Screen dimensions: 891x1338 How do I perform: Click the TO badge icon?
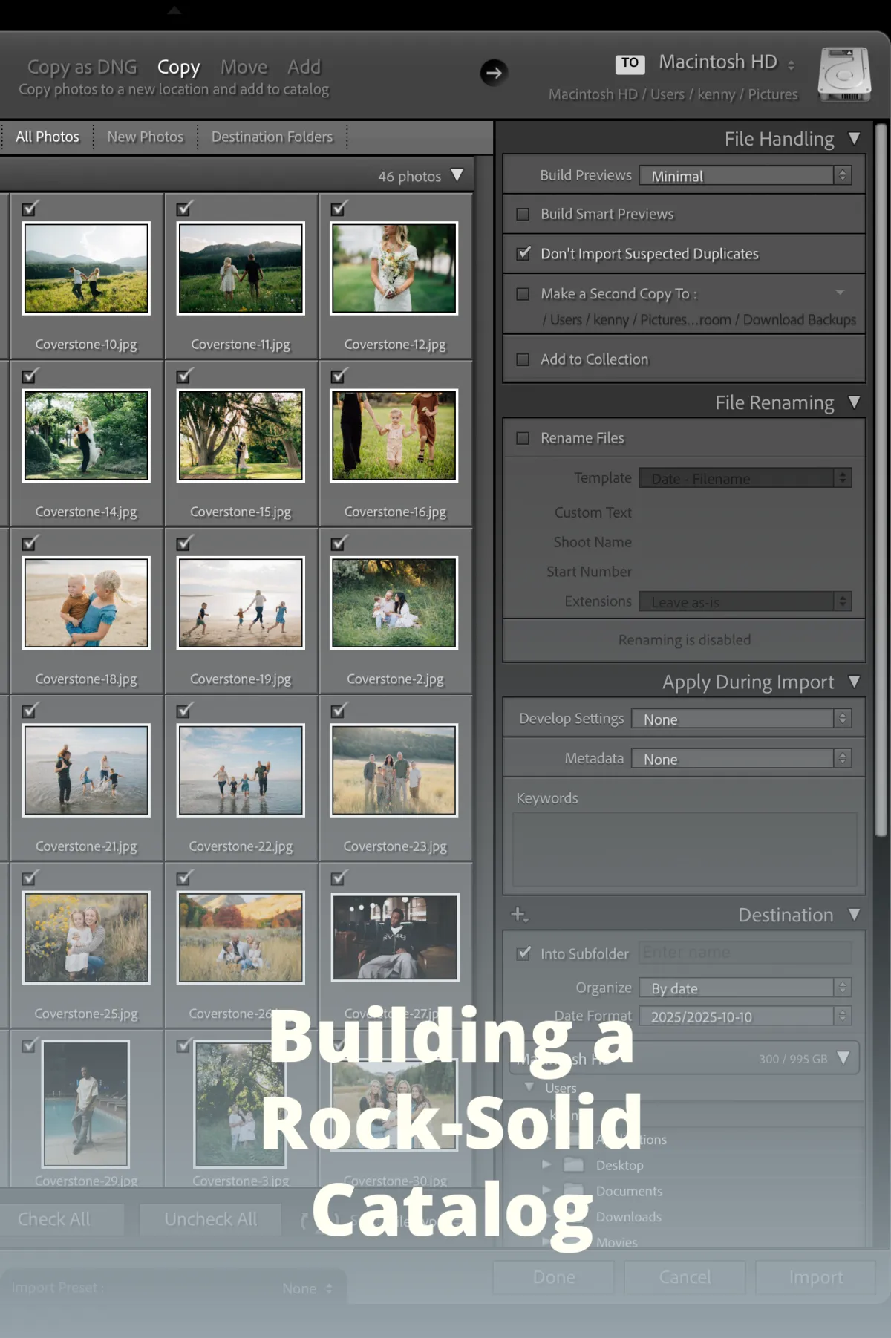[x=630, y=64]
